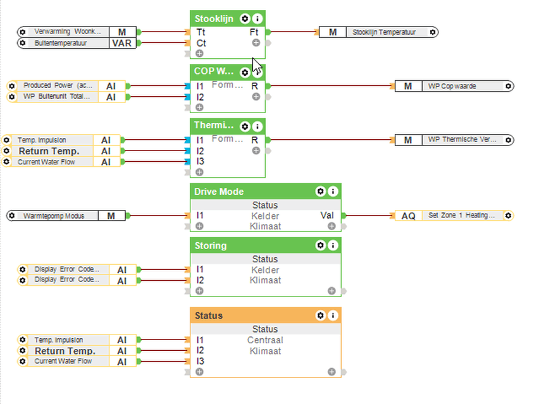Click gear icon on Buitentemperatuur input
This screenshot has width=539, height=404.
coord(23,43)
